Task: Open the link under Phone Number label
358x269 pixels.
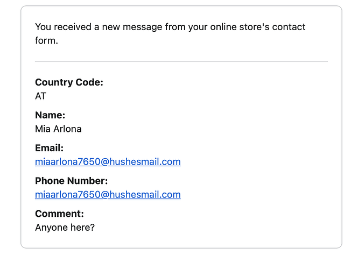Action: pos(108,195)
